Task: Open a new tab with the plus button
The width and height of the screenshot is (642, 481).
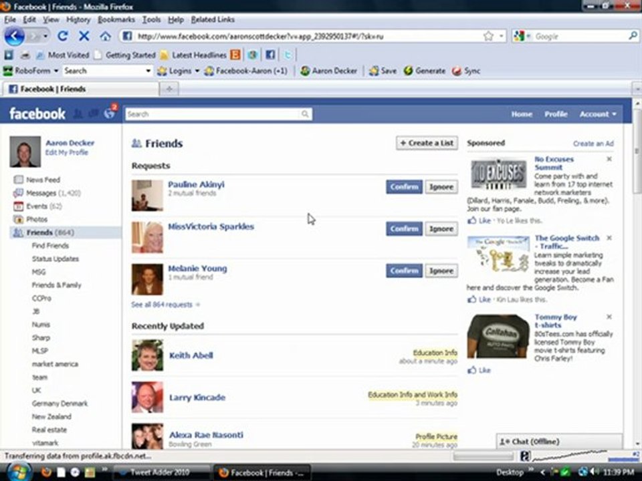Action: (x=169, y=89)
